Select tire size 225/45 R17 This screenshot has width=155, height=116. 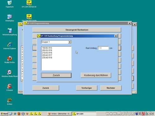[x=47, y=55]
